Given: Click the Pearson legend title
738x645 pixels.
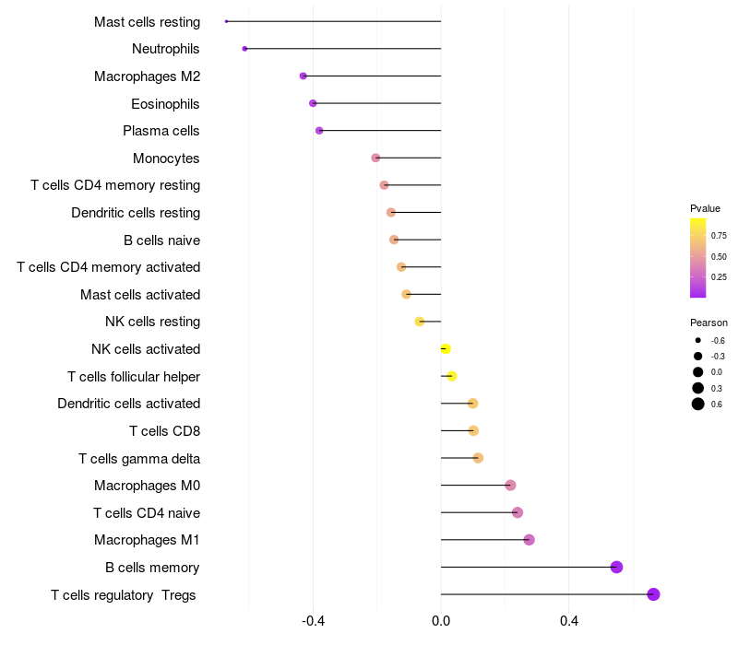Looking at the screenshot, I should [708, 322].
